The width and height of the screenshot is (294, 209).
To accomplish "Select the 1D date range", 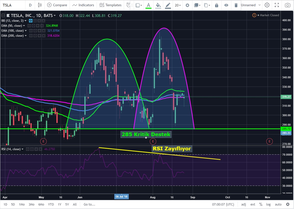I will pos(5,204).
